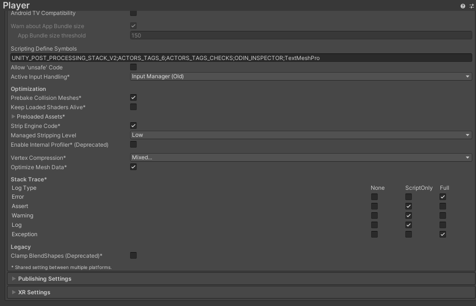Open the Managed Stripping Level dropdown

[301, 134]
